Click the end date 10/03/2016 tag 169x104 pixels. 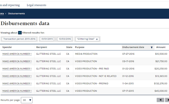[x=65, y=39]
